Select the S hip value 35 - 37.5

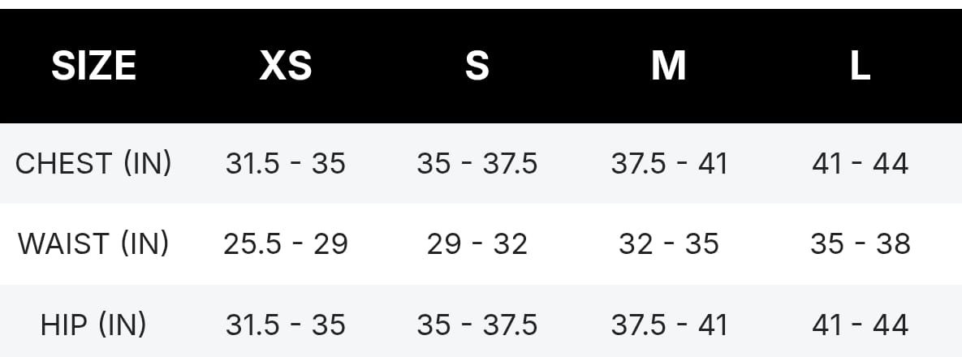[x=477, y=325]
